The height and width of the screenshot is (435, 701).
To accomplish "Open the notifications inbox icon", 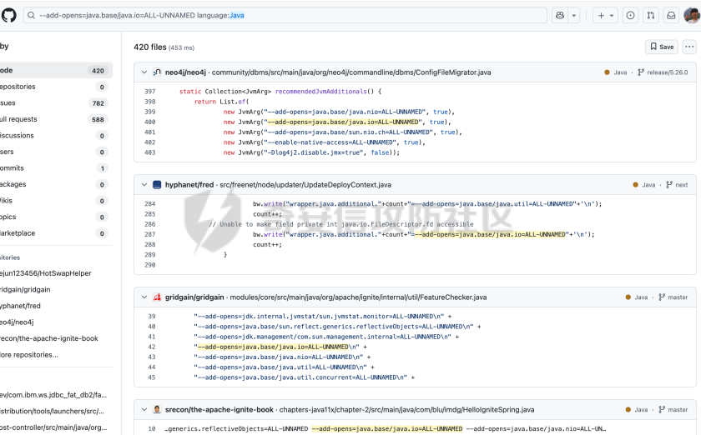I will pos(671,16).
